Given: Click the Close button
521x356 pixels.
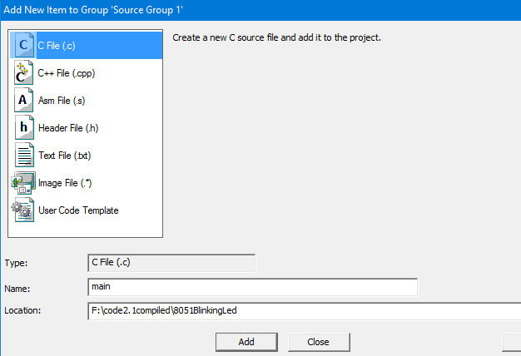Looking at the screenshot, I should pos(319,342).
